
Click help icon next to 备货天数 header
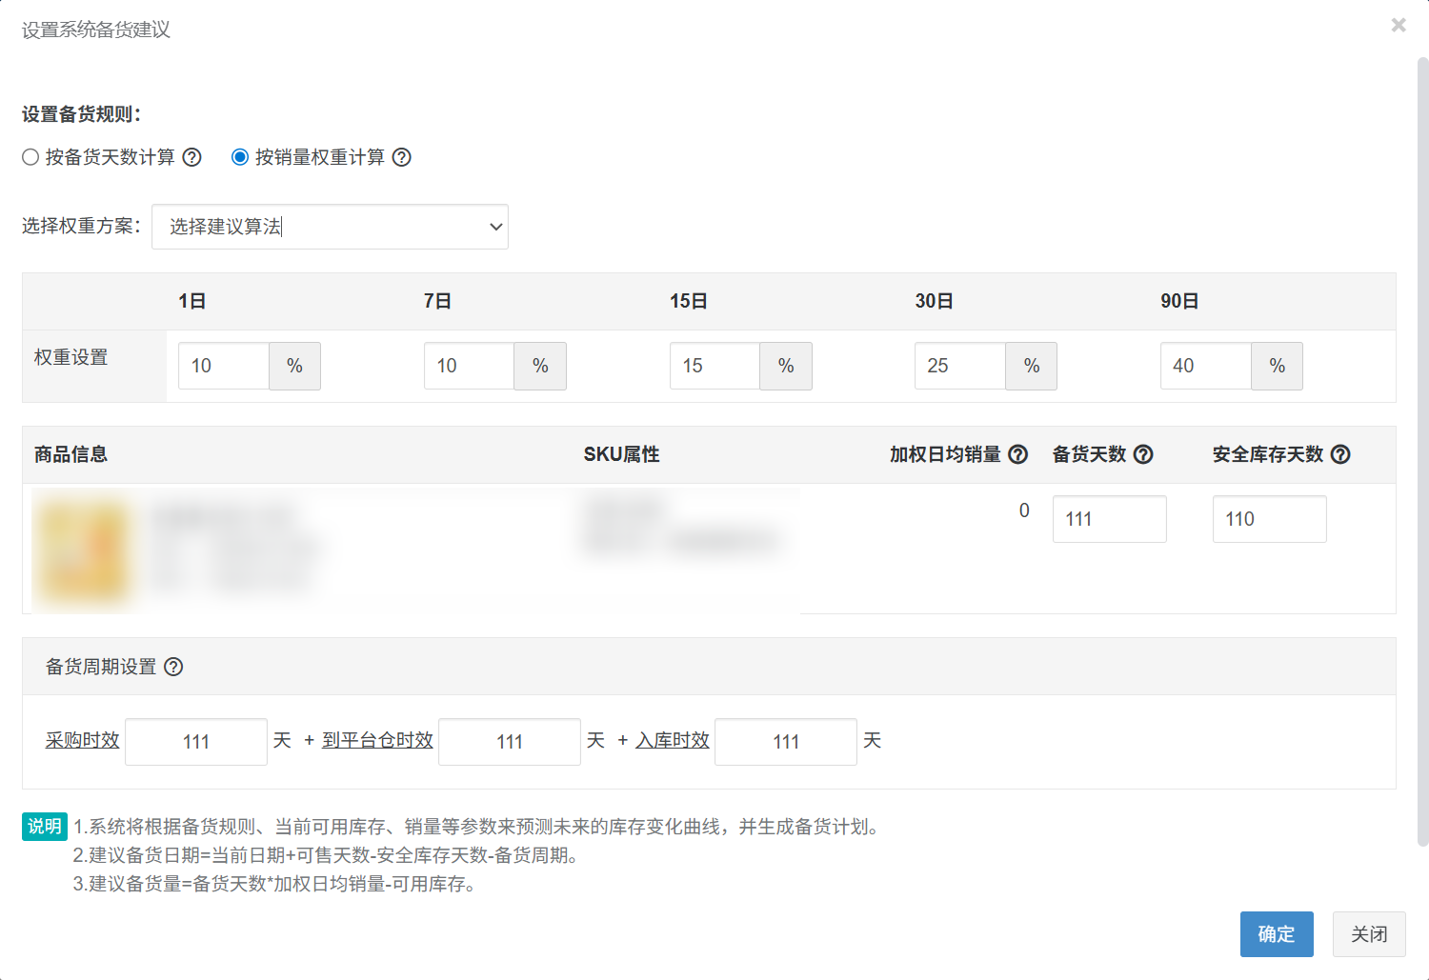point(1143,454)
